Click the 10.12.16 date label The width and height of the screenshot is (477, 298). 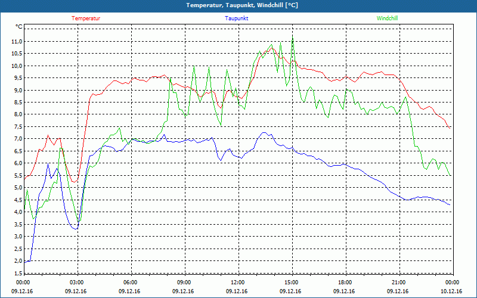pyautogui.click(x=452, y=291)
